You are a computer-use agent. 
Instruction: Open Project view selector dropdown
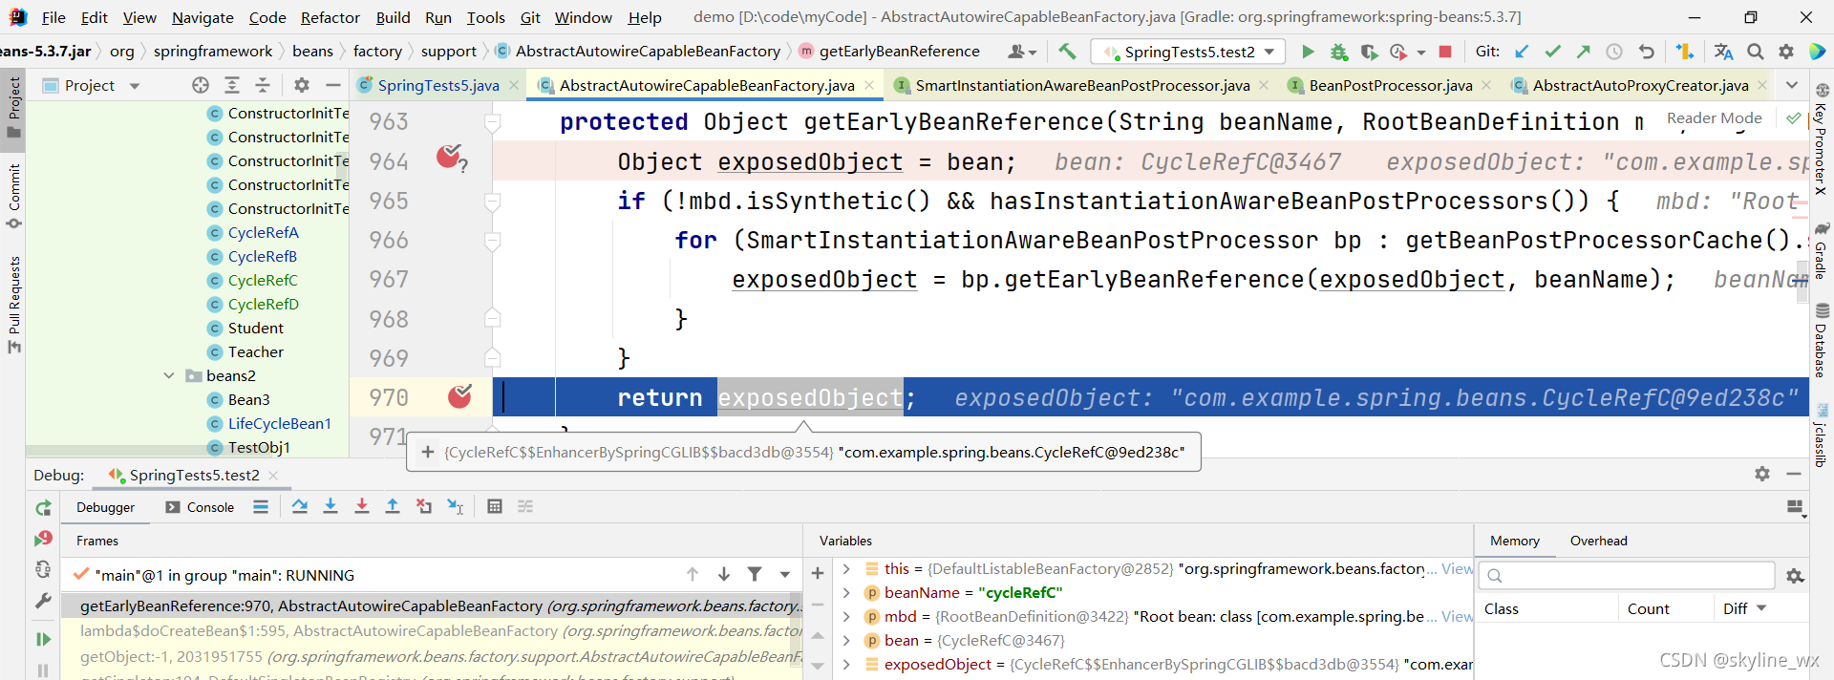point(134,86)
